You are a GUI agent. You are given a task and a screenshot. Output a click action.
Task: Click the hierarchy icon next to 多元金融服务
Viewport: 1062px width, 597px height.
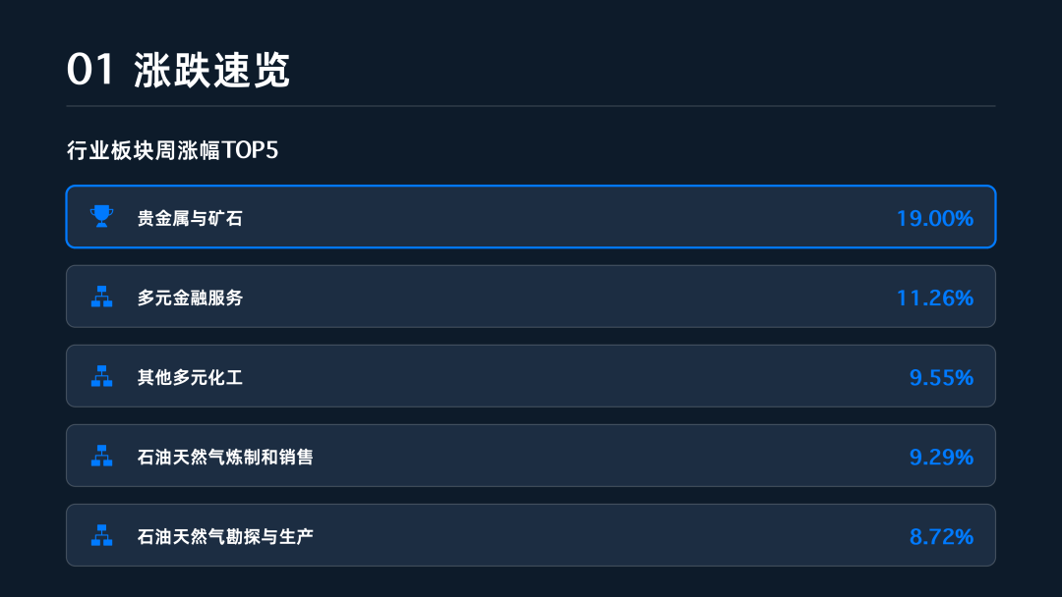pos(102,297)
